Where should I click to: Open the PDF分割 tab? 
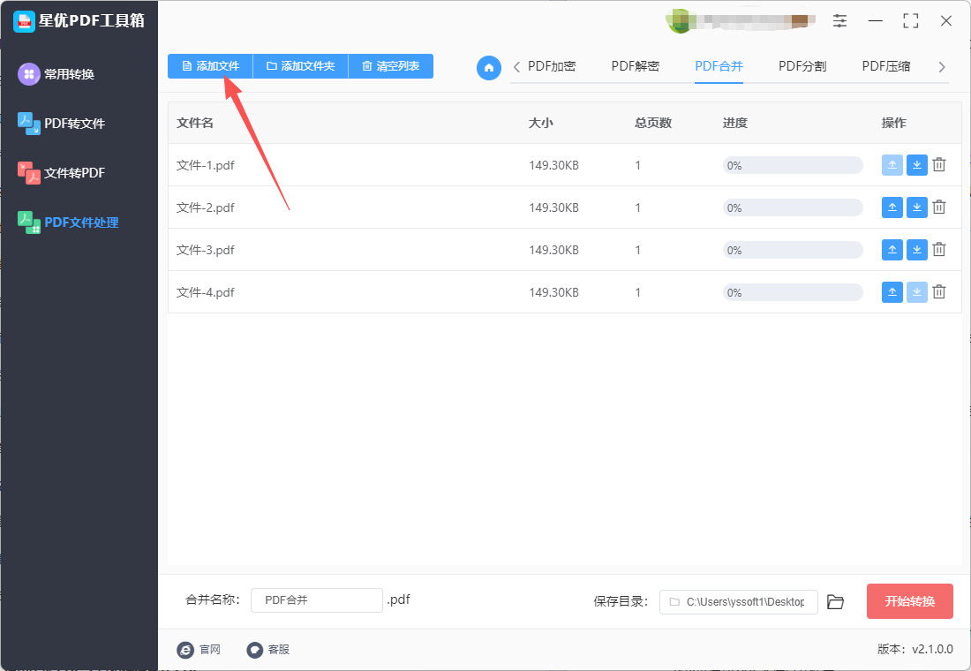[802, 66]
